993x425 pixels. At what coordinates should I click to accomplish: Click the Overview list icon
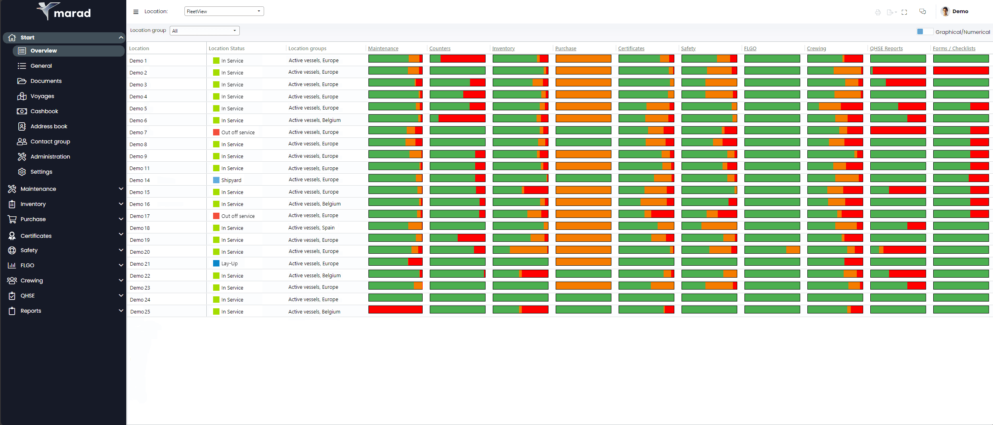(22, 51)
